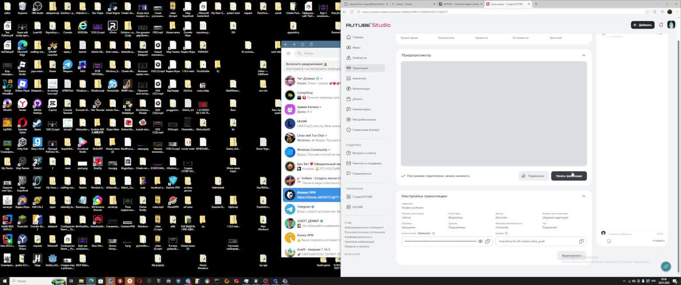
Task: Copy the stream key
Action: pyautogui.click(x=487, y=241)
